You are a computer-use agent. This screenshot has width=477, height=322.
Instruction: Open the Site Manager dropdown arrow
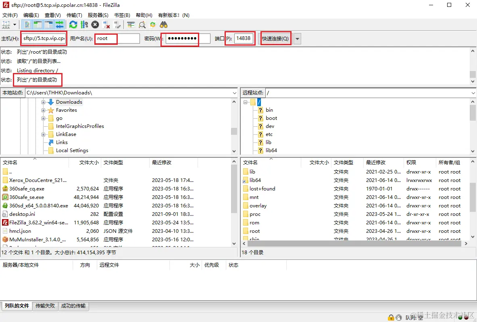tap(14, 25)
